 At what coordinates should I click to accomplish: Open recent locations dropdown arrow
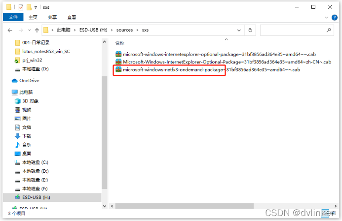(30, 30)
